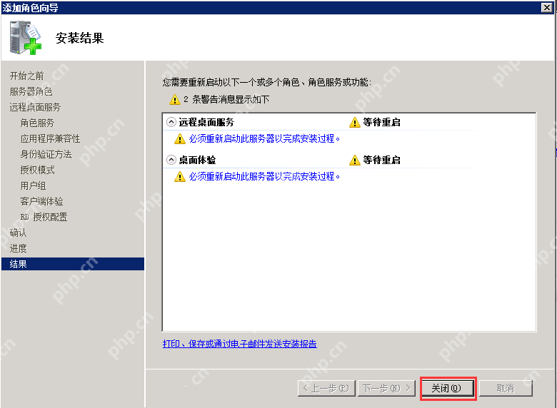Viewport: 557px width, 408px height.
Task: Select 授权模式 step in sidebar
Action: (x=37, y=170)
